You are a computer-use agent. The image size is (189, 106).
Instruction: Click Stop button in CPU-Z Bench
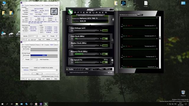37,74
